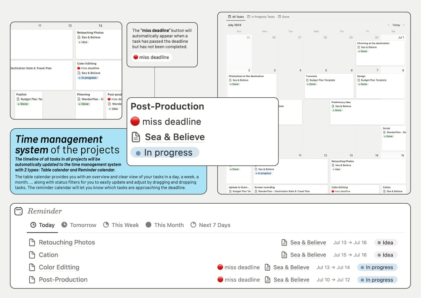Click page icon of Retouching Photos row
The width and height of the screenshot is (421, 298).
click(32, 242)
